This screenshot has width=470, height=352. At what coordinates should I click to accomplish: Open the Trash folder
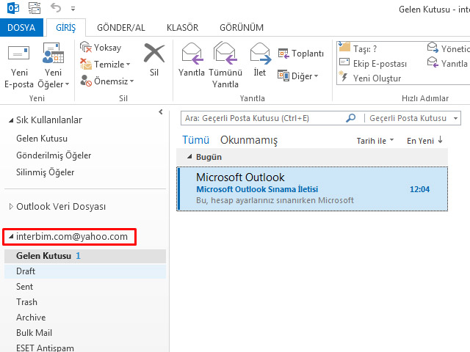point(26,302)
